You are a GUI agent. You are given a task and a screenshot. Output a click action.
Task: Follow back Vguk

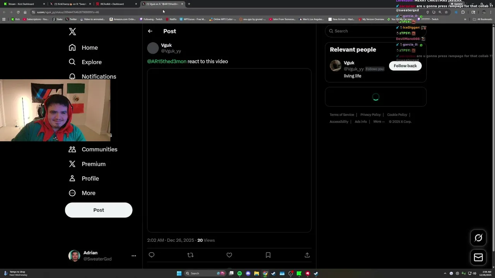pyautogui.click(x=405, y=66)
